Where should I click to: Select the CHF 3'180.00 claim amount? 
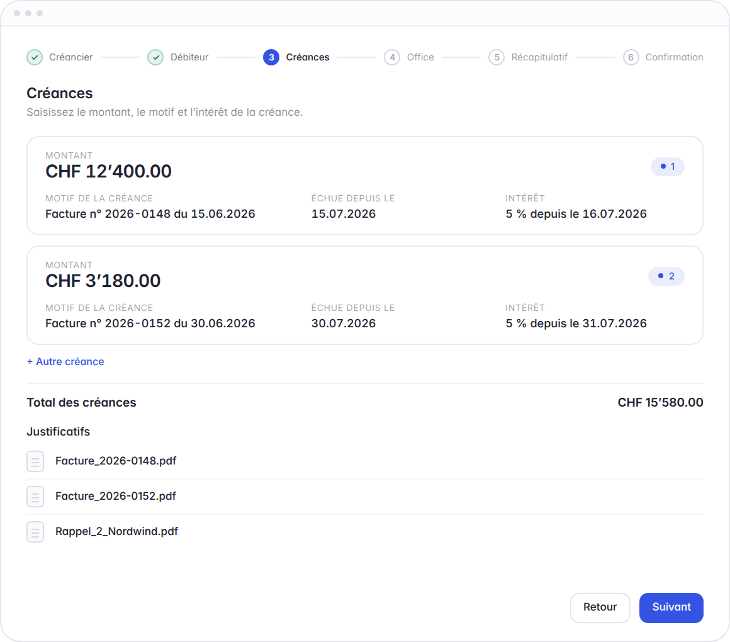pos(103,281)
